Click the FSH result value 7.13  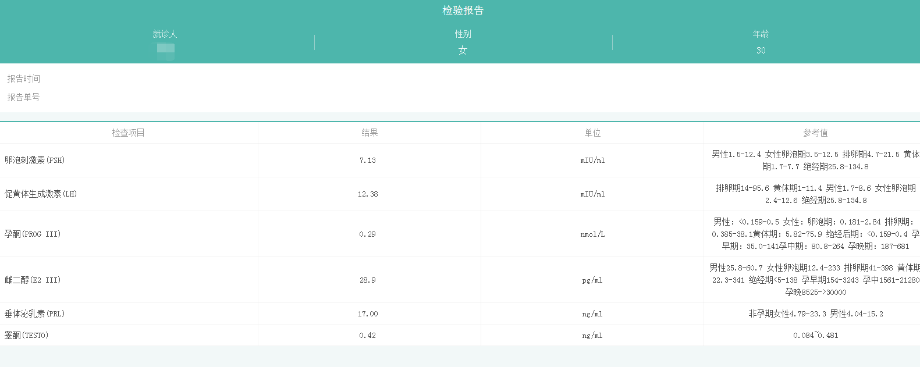pos(368,161)
